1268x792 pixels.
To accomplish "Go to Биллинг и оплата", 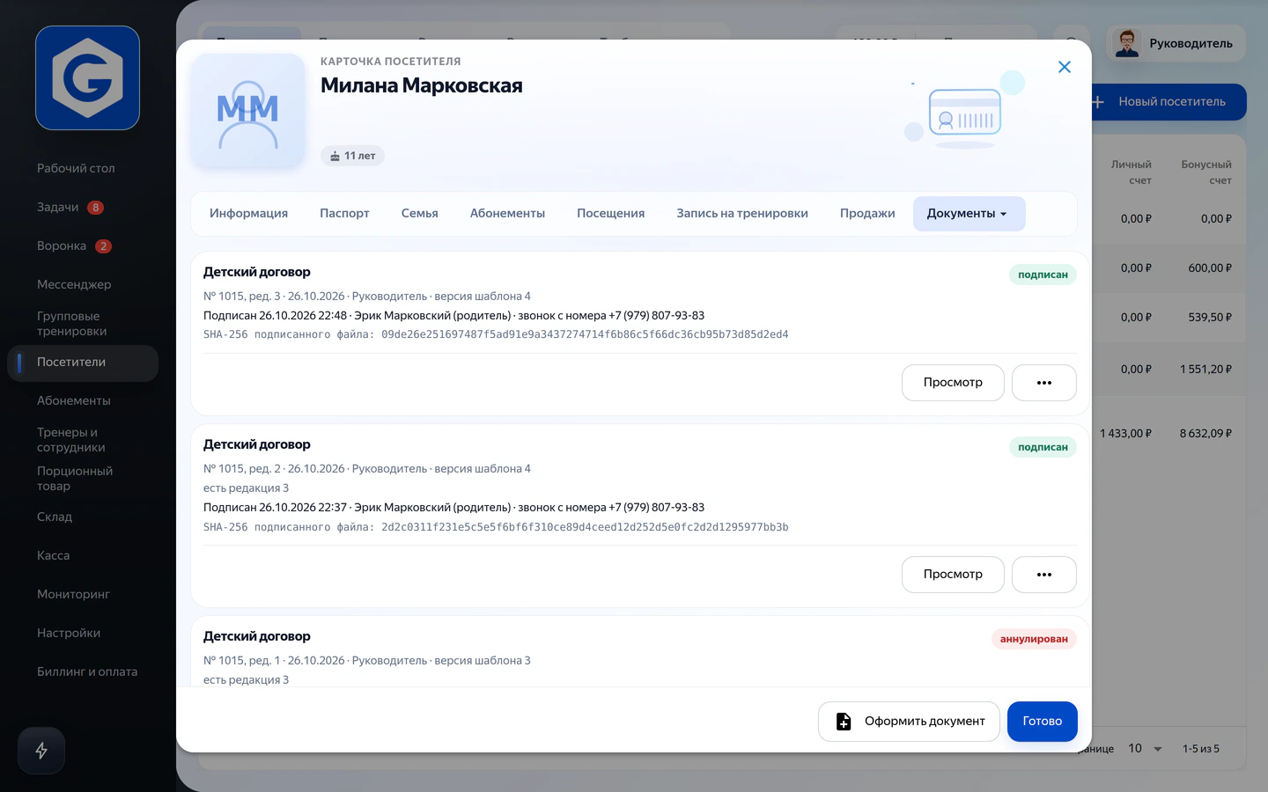I will (x=87, y=671).
